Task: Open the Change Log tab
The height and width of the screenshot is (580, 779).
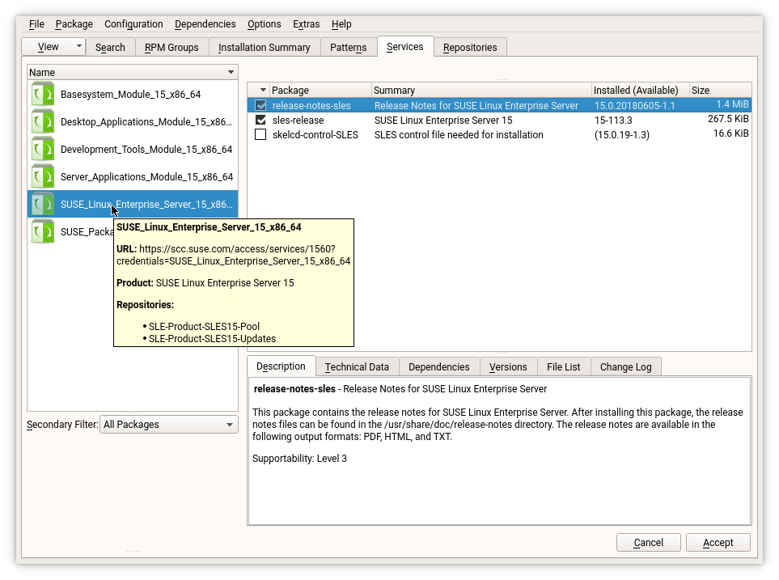Action: 625,367
